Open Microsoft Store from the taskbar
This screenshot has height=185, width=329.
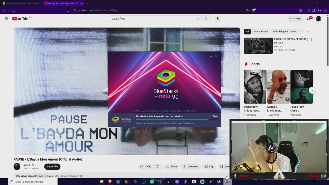pyautogui.click(x=118, y=182)
